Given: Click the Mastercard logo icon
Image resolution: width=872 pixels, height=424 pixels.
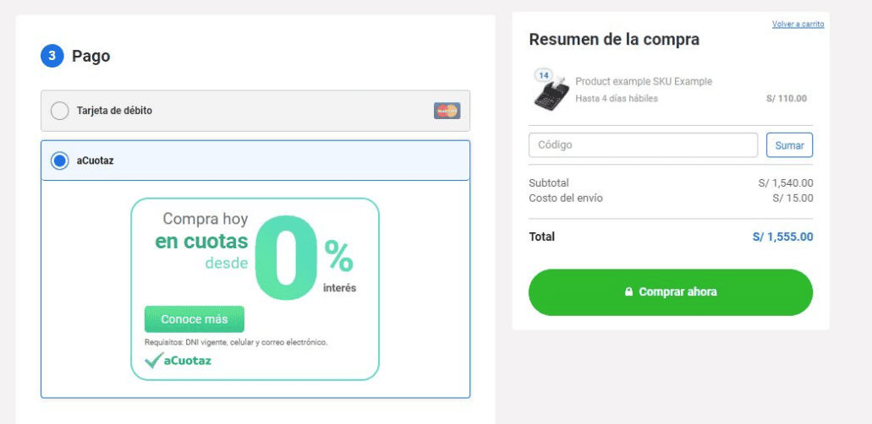Looking at the screenshot, I should click(x=447, y=111).
